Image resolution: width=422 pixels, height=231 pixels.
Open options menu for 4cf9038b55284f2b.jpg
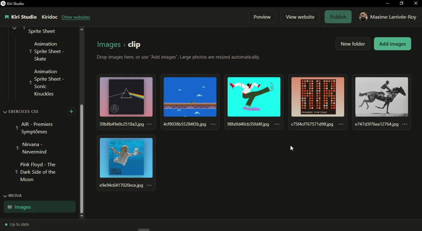tap(213, 124)
